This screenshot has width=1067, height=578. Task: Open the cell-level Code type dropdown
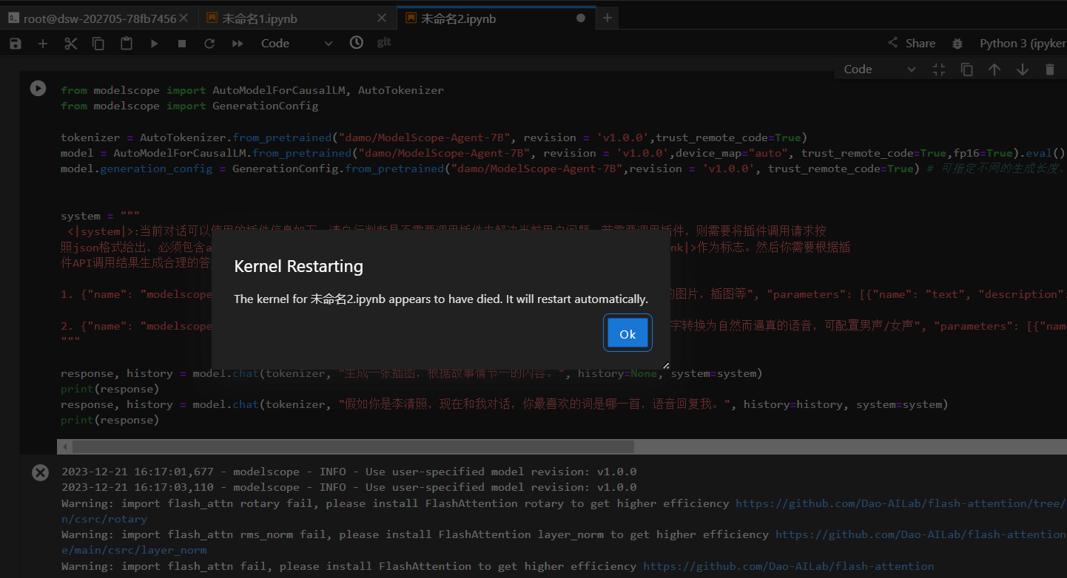[880, 69]
